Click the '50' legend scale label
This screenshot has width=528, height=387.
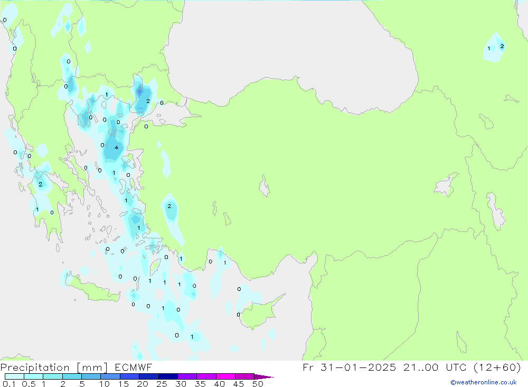(x=258, y=384)
